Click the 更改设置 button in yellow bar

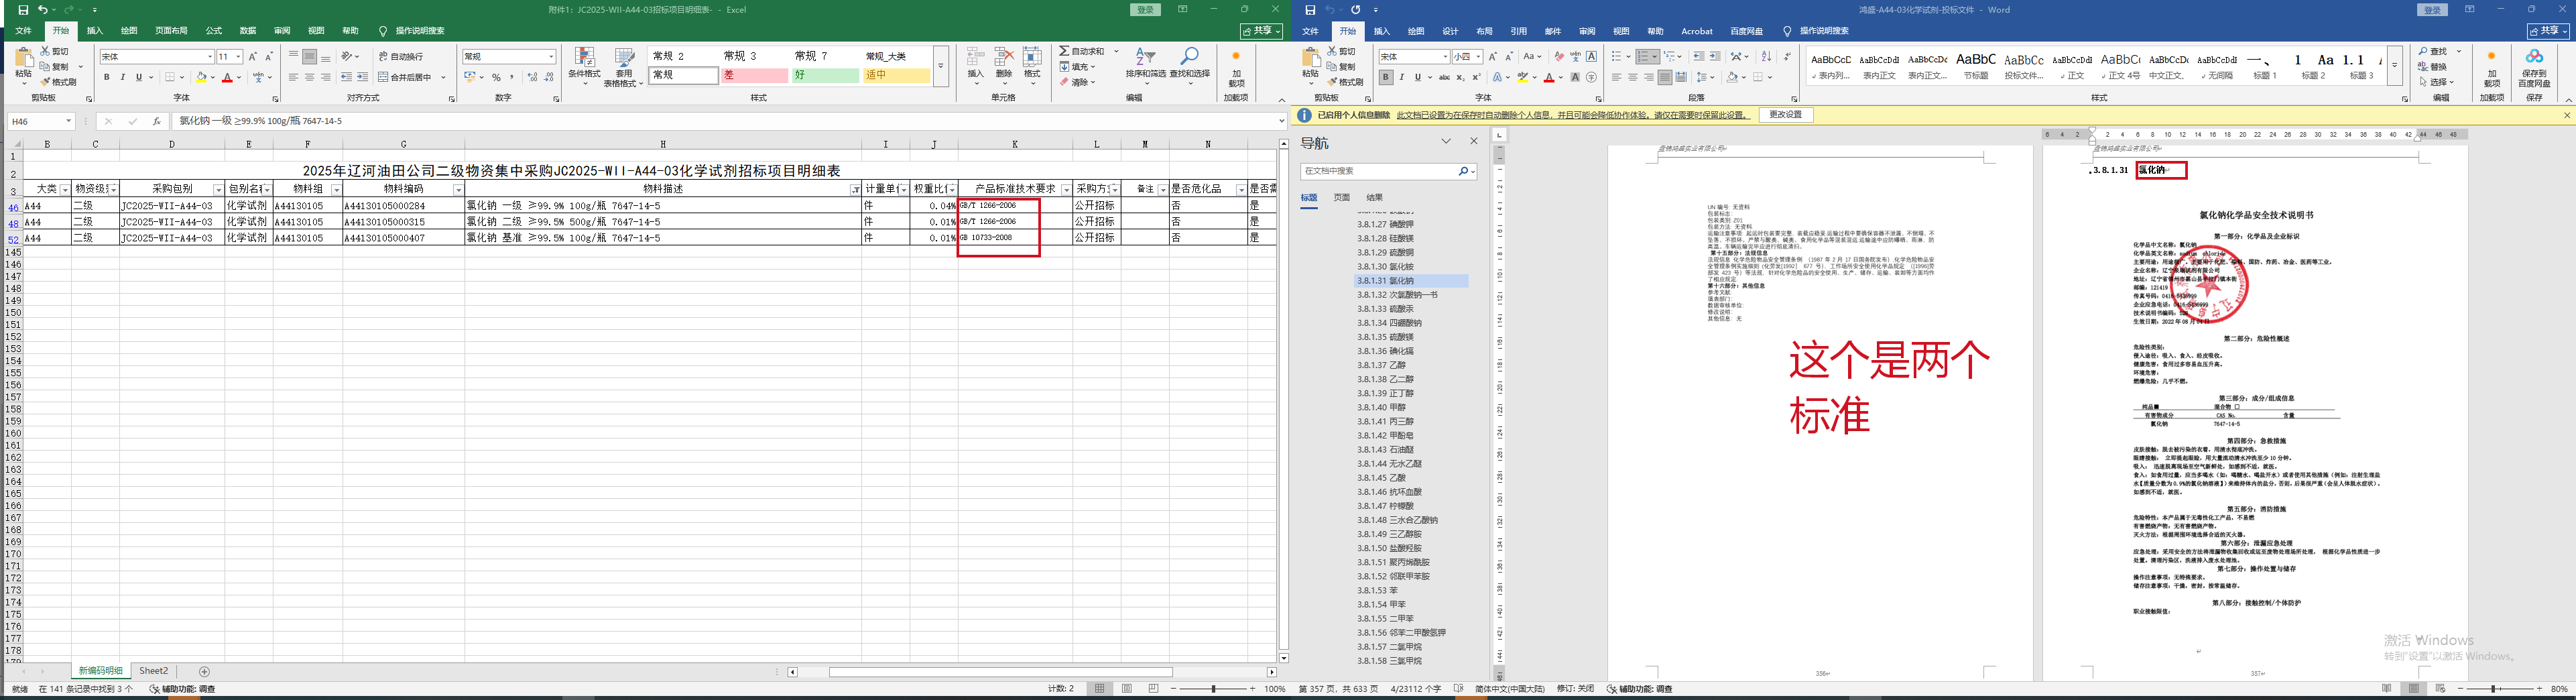1784,115
